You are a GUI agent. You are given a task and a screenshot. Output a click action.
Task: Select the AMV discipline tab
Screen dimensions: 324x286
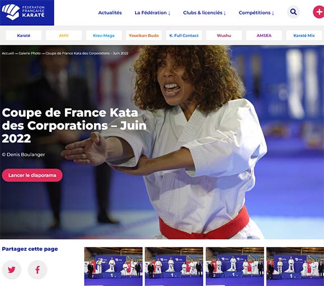click(64, 35)
